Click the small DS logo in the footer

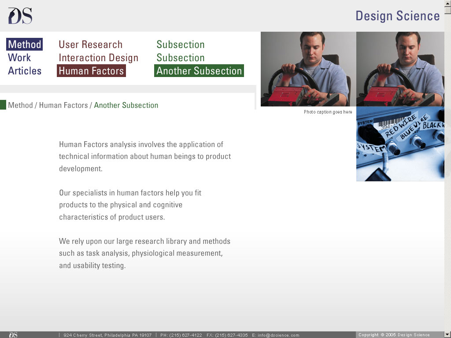tap(13, 335)
